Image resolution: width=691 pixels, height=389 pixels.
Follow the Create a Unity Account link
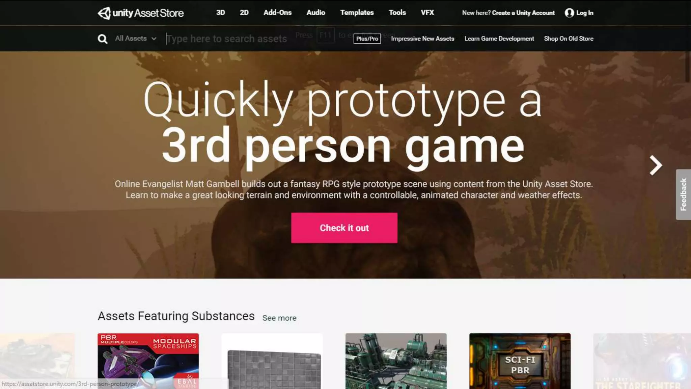[x=523, y=13]
